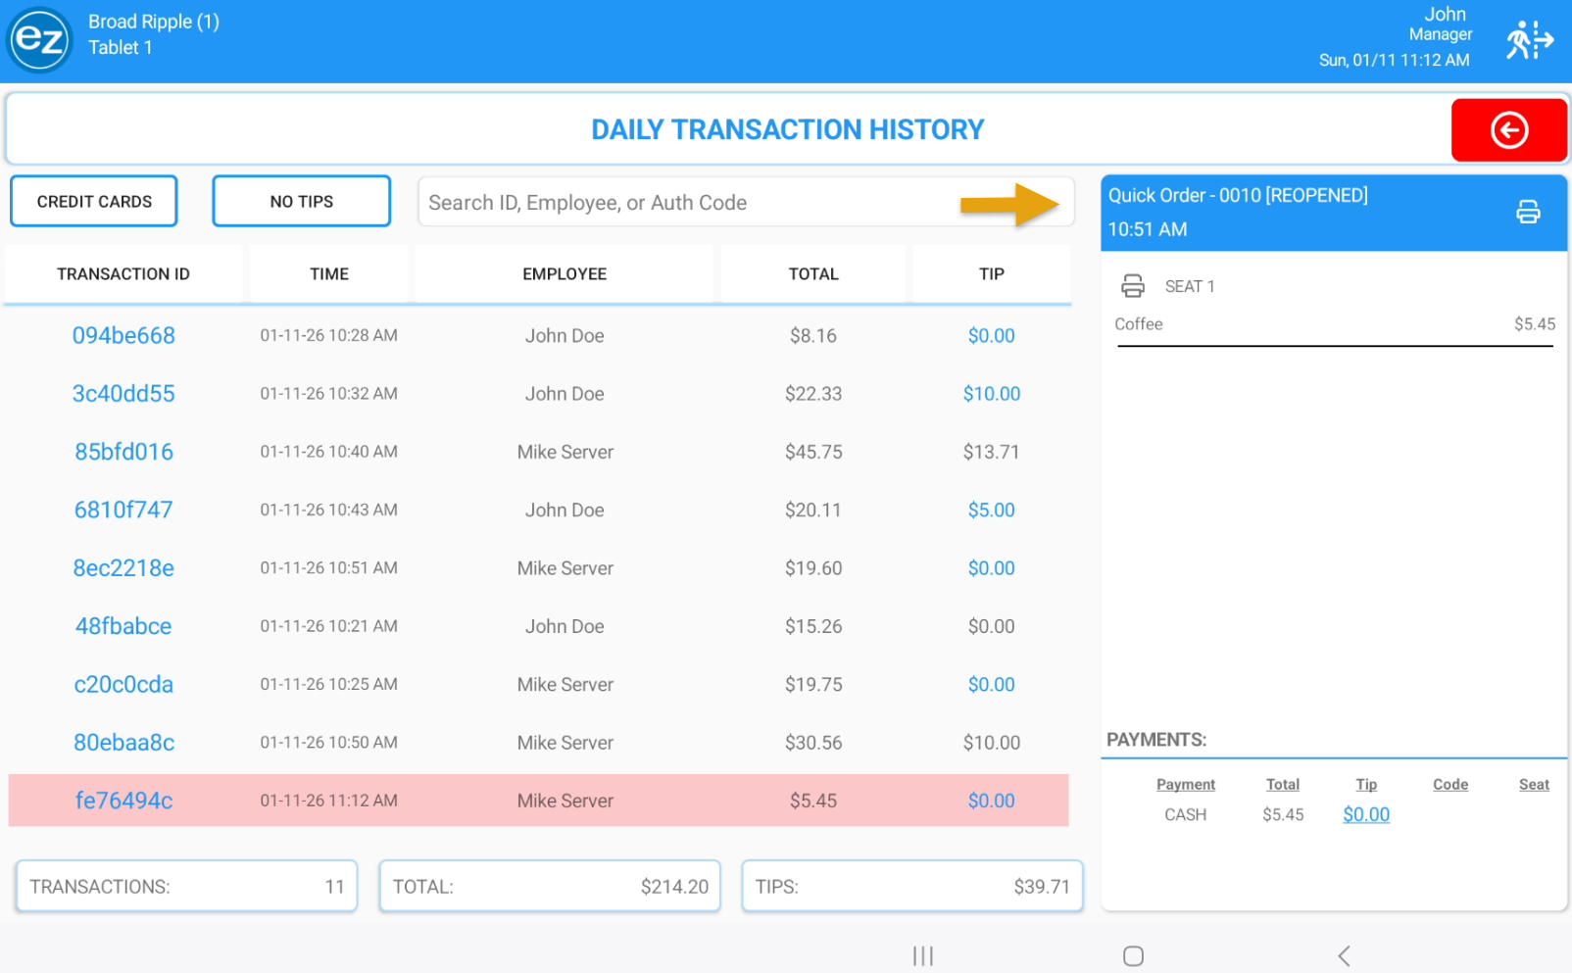Open transaction 6810f747
The image size is (1572, 973).
pos(123,510)
